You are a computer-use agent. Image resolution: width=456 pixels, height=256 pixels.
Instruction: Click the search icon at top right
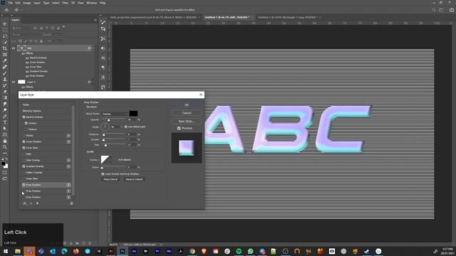(x=434, y=10)
